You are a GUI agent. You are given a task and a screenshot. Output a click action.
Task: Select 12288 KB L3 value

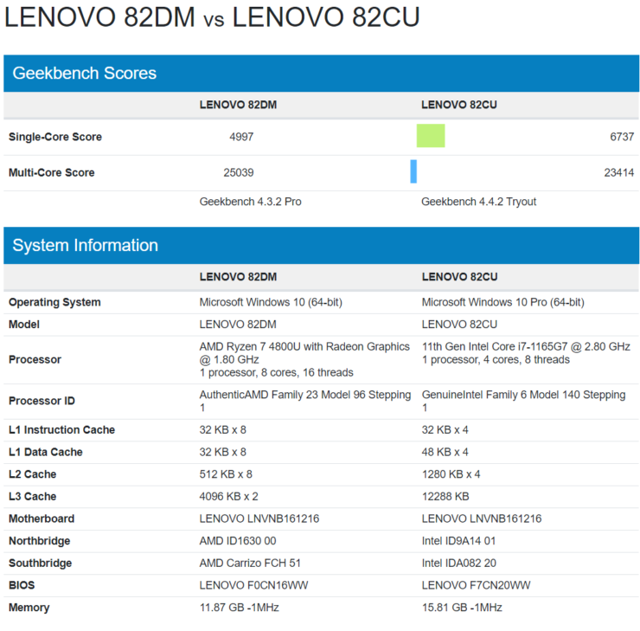click(445, 496)
